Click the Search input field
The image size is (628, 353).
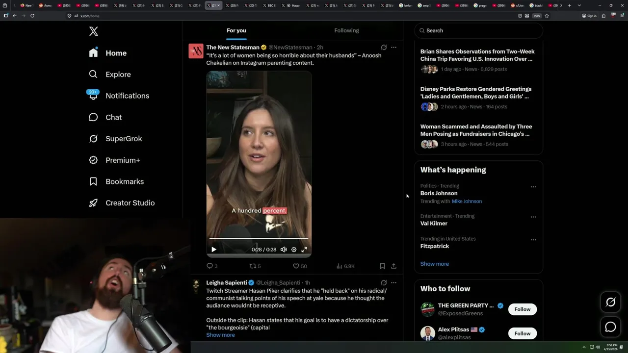(479, 30)
